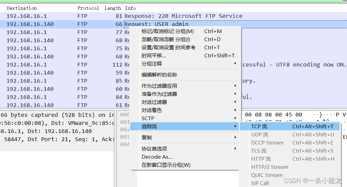Expand 对话过滤器 submenu

[x=185, y=102]
